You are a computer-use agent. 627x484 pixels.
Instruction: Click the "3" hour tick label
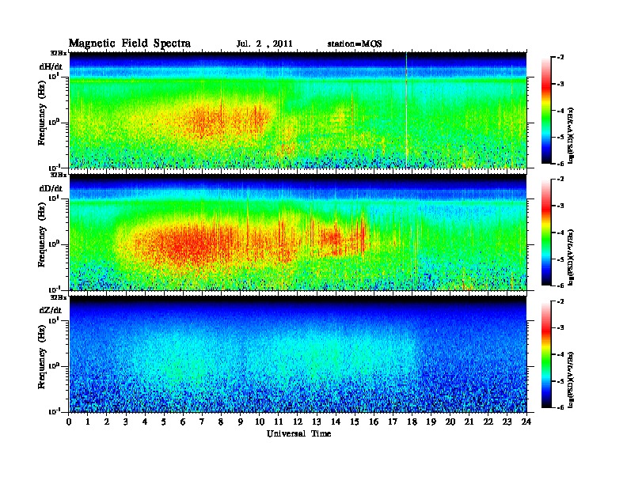[x=126, y=422]
